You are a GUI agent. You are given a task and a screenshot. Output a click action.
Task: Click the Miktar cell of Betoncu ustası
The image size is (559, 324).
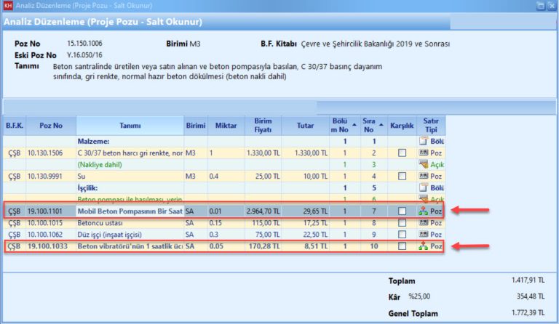[224, 223]
